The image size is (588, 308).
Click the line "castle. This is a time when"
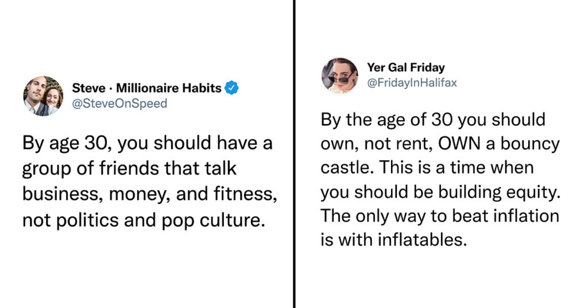(x=427, y=167)
